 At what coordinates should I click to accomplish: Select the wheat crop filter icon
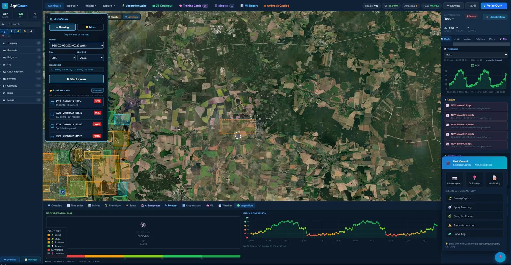(11, 31)
